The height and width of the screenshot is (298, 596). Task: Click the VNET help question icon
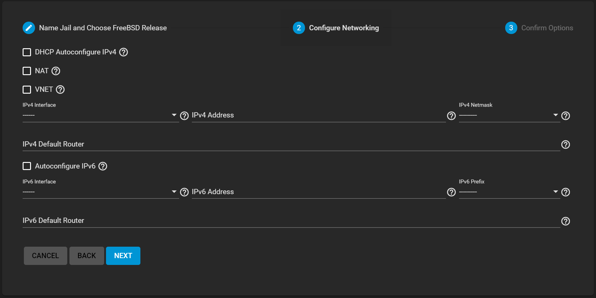[60, 90]
